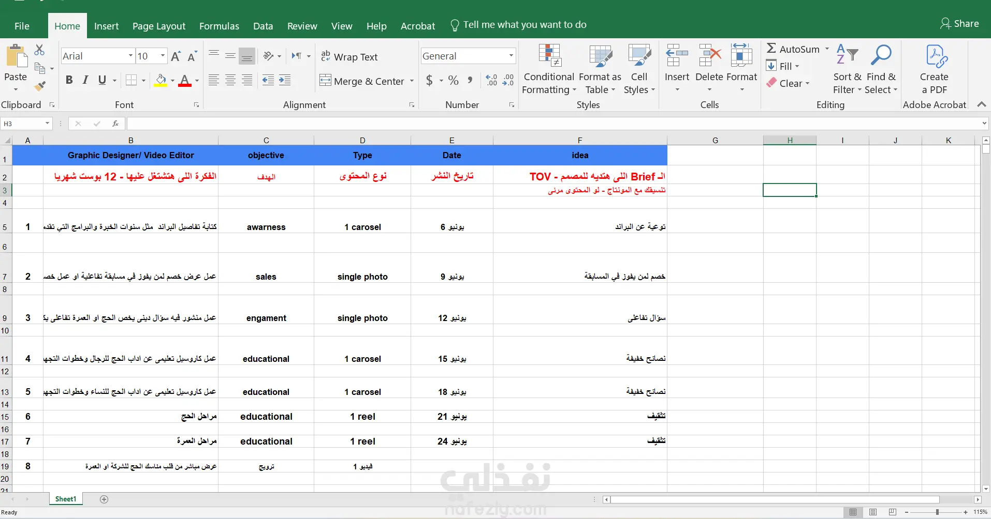991x519 pixels.
Task: Apply the red Font Color swatch
Action: point(185,81)
